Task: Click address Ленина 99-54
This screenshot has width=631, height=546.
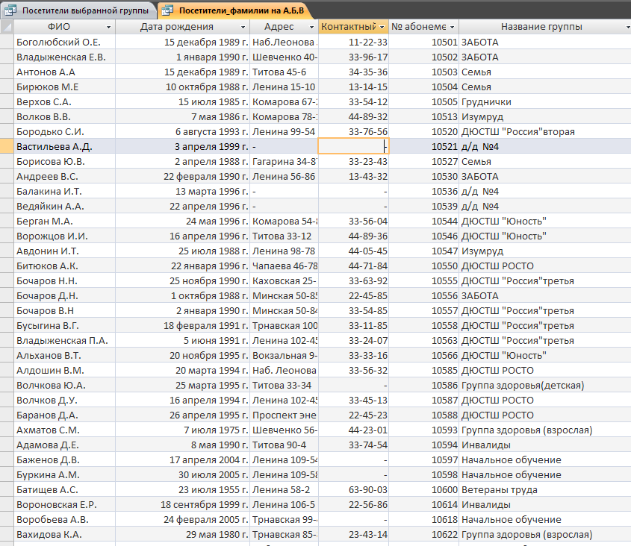Action: coord(284,131)
